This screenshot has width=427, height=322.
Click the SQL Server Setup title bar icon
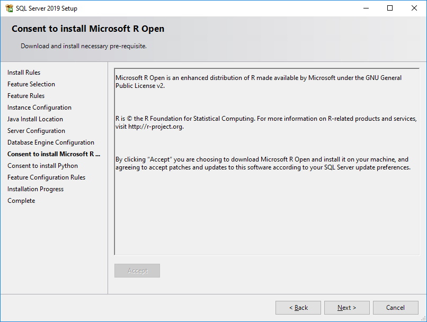(9, 8)
